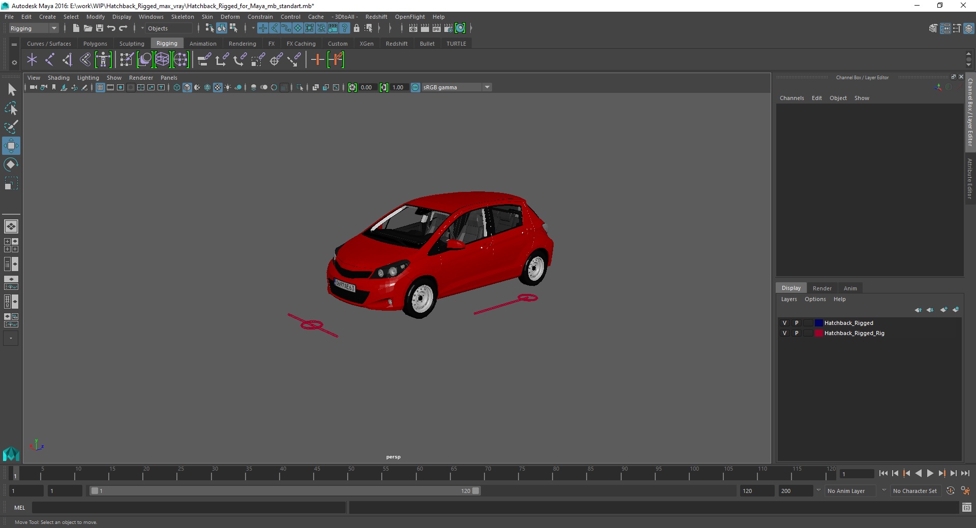Open the Deform menu
This screenshot has height=528, width=976.
tap(230, 17)
